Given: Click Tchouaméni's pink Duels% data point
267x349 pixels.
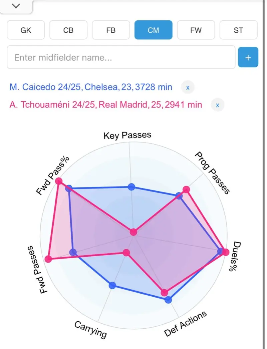Looking at the screenshot, I should [226, 252].
